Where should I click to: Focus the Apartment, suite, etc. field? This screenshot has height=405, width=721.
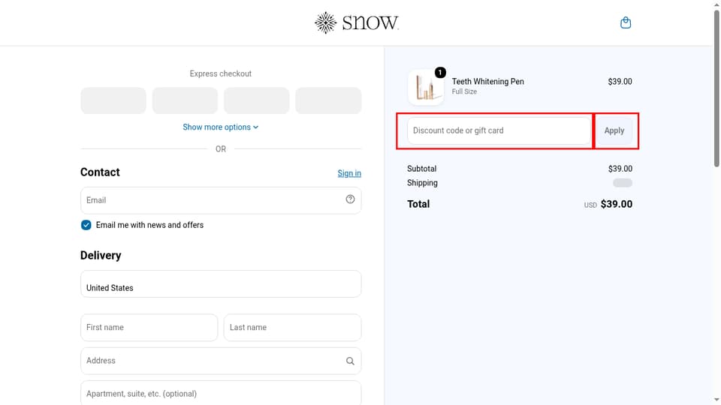point(221,393)
